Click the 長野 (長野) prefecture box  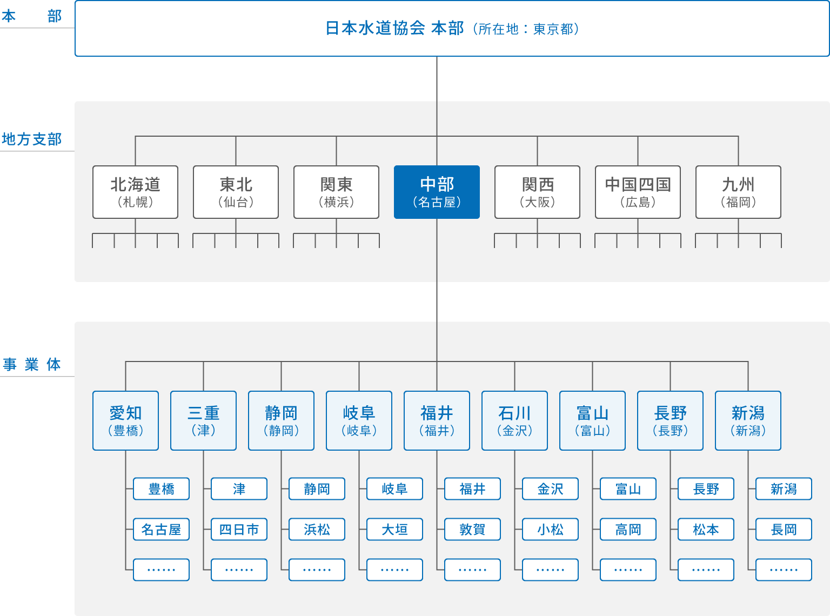[x=670, y=421]
